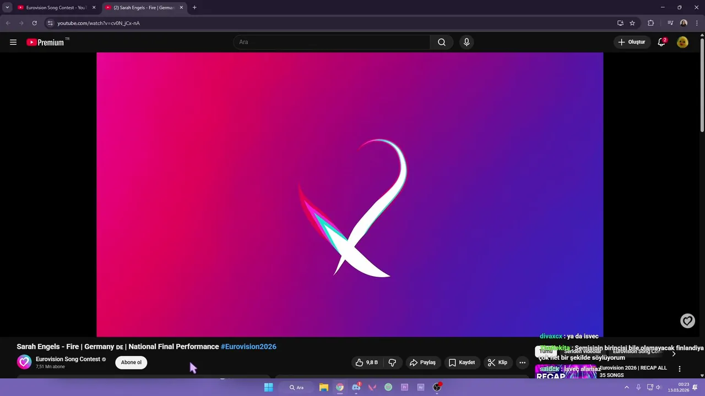This screenshot has height=396, width=705.
Task: Open After Effects from taskbar
Action: tap(421, 387)
